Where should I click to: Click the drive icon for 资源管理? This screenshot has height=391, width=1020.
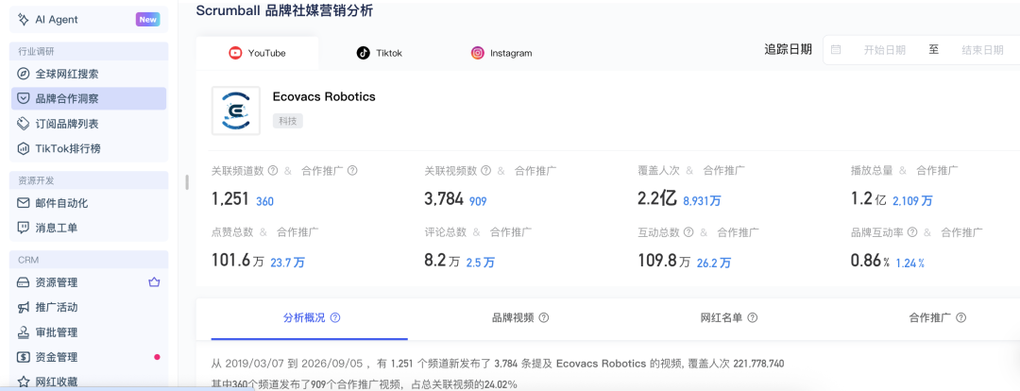point(24,282)
